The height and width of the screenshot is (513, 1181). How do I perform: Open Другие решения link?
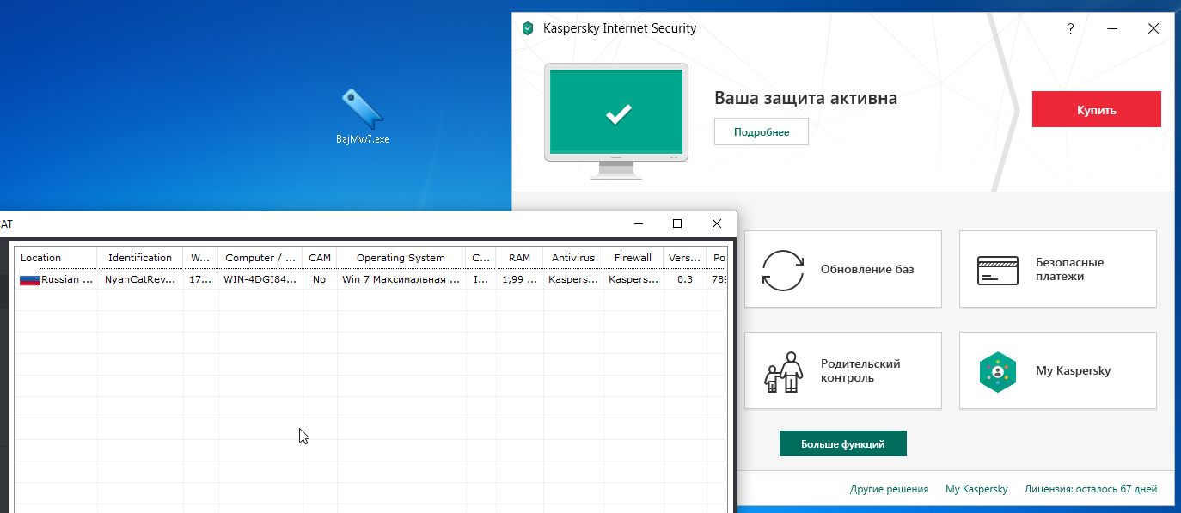889,489
